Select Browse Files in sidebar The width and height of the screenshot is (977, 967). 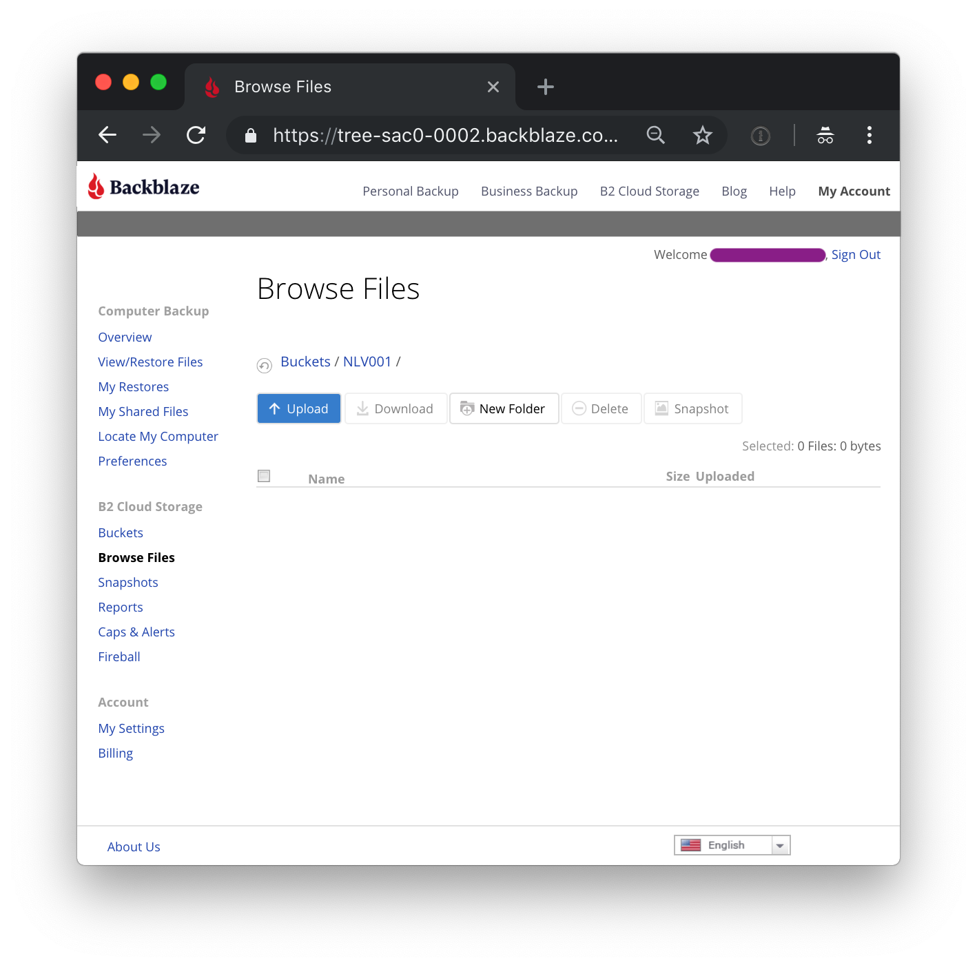tap(136, 558)
